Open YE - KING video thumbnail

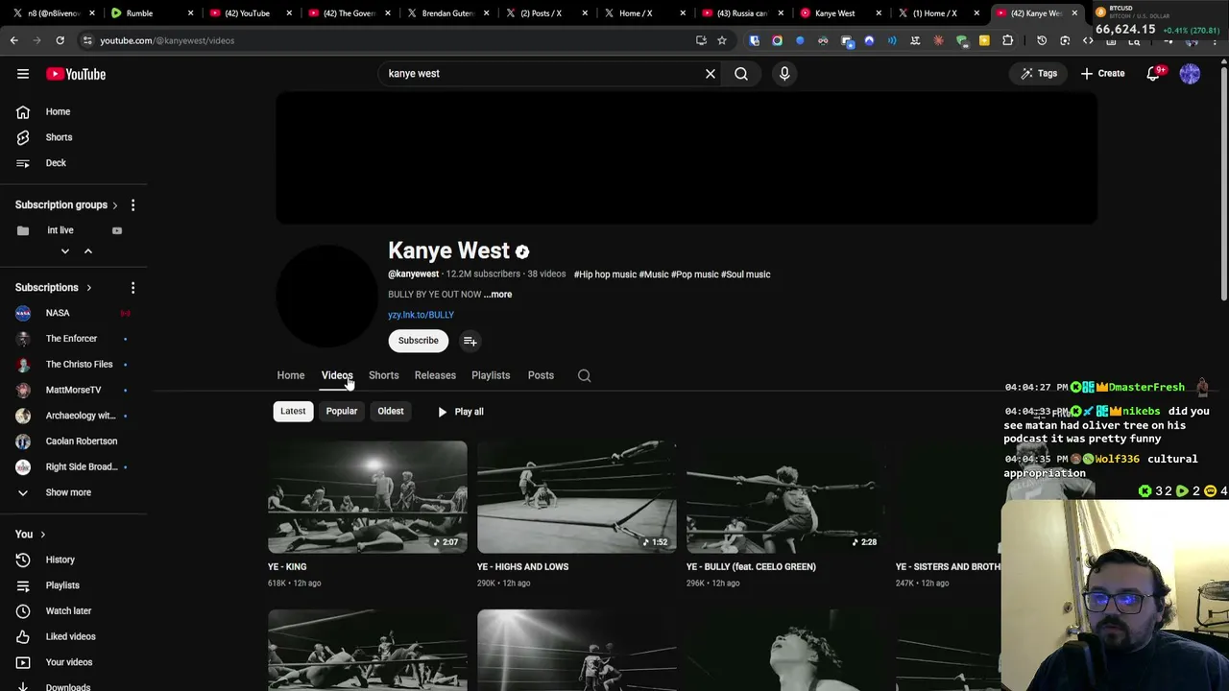pos(368,497)
